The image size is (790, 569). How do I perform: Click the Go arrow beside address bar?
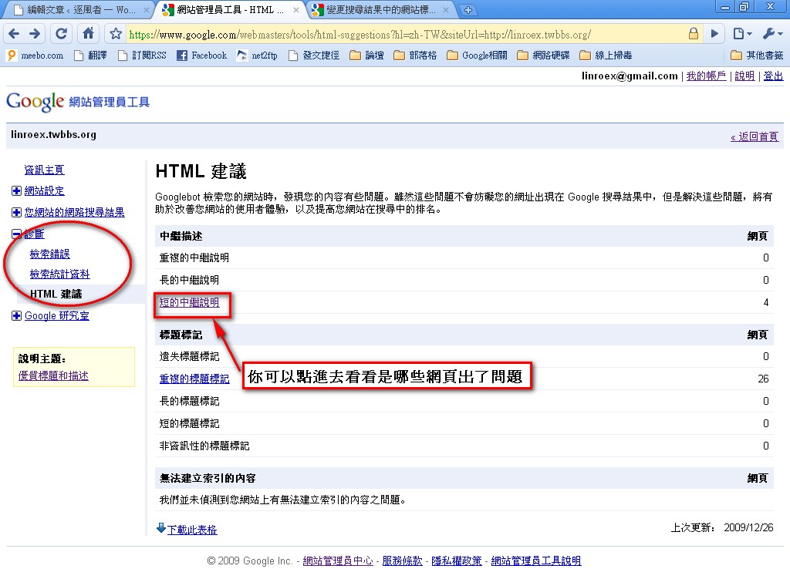coord(714,34)
